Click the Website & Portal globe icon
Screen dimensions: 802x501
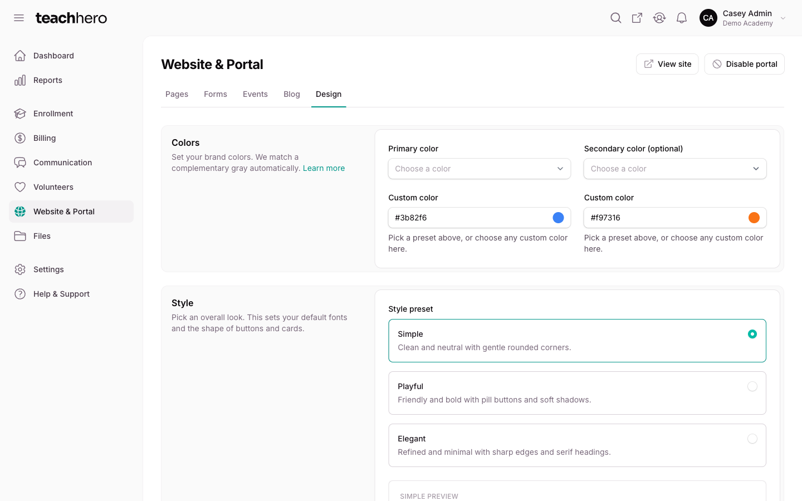pyautogui.click(x=20, y=212)
